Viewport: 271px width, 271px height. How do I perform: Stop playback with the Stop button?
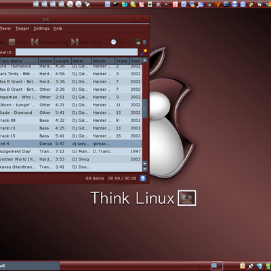coord(17,42)
